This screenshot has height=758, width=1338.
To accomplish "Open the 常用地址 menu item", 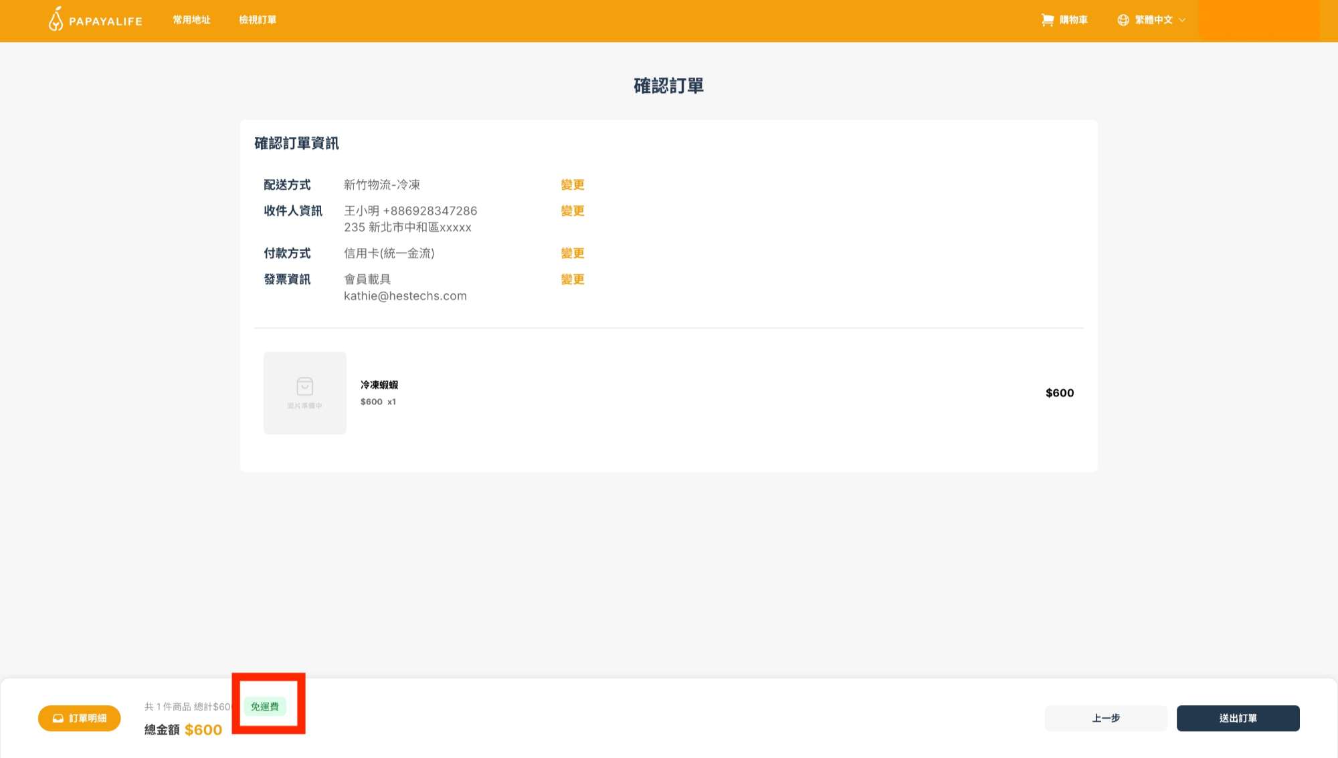I will 191,20.
